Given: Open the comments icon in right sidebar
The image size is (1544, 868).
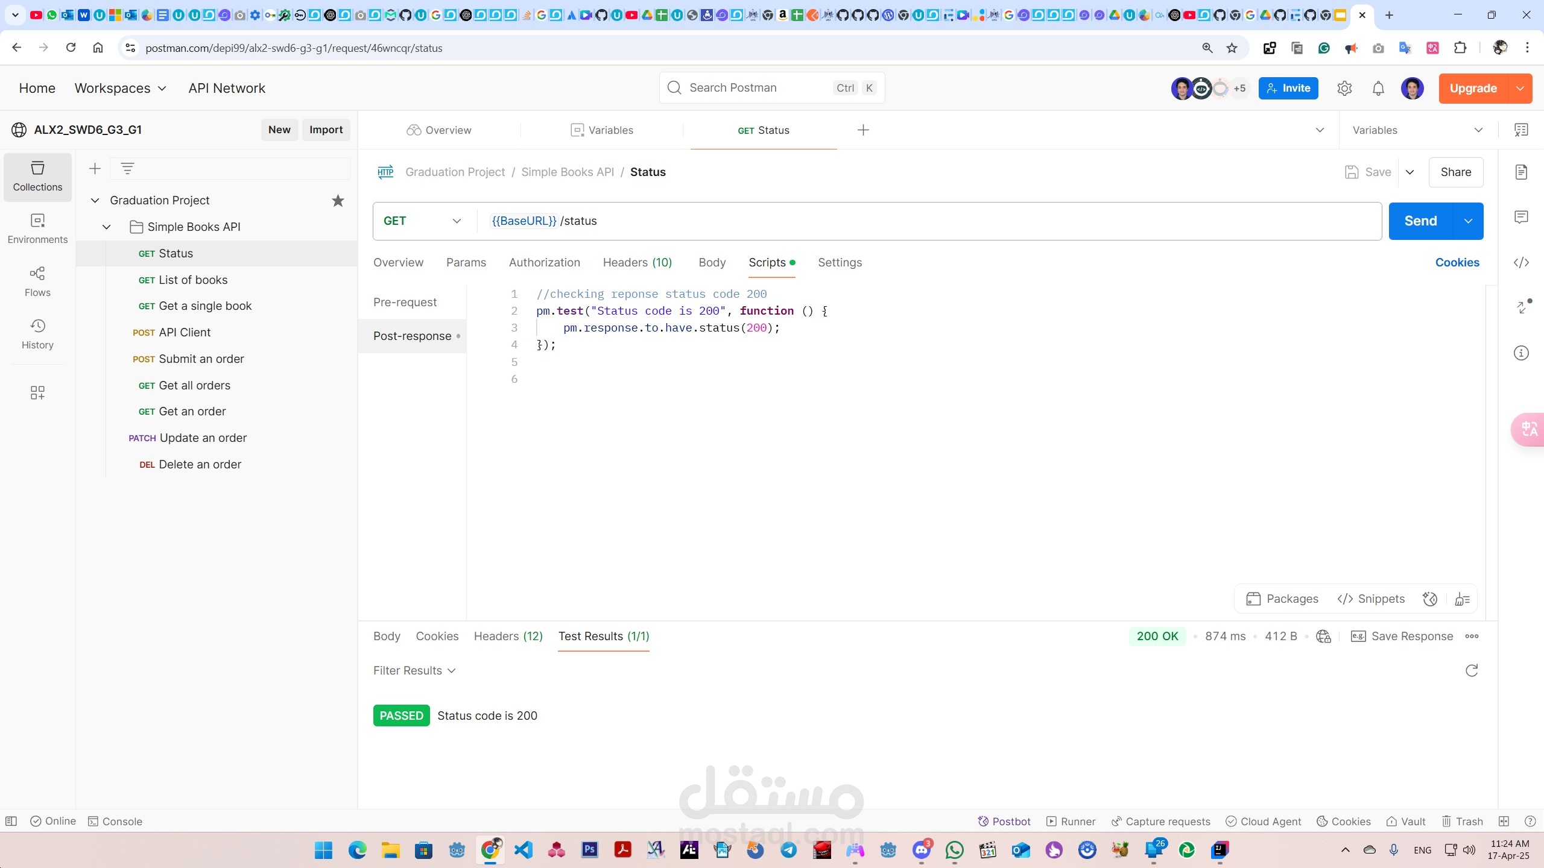Looking at the screenshot, I should (x=1521, y=217).
